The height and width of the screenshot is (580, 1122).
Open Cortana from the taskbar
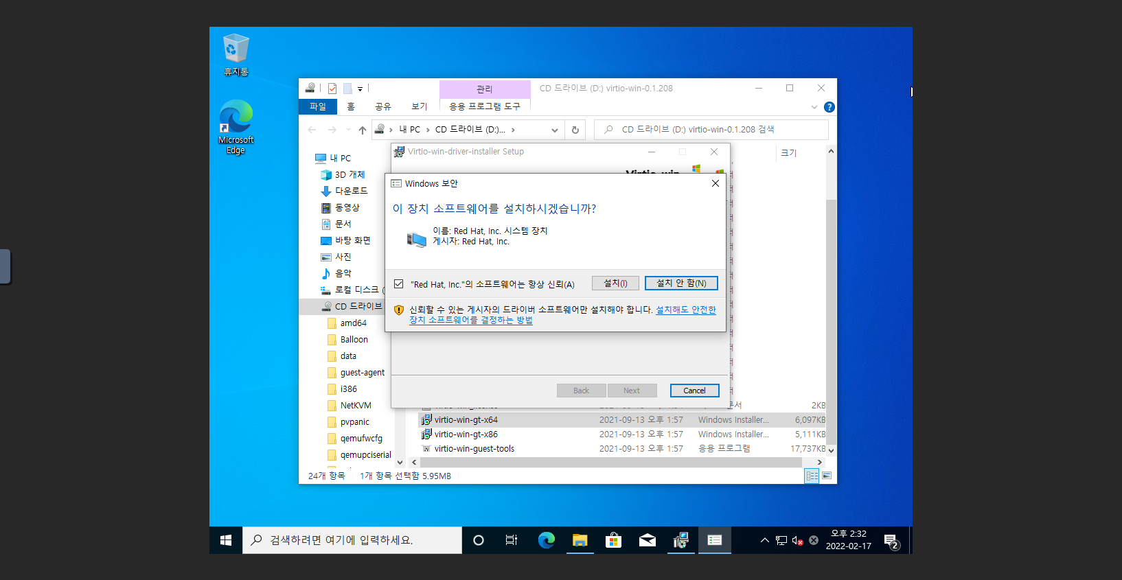(479, 540)
